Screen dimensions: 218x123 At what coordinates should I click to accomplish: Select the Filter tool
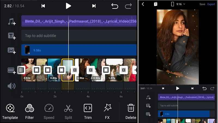pos(29,112)
